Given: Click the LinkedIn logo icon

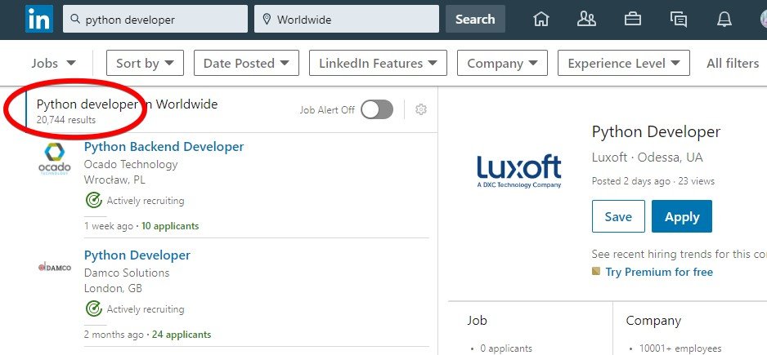Looking at the screenshot, I should coord(39,19).
